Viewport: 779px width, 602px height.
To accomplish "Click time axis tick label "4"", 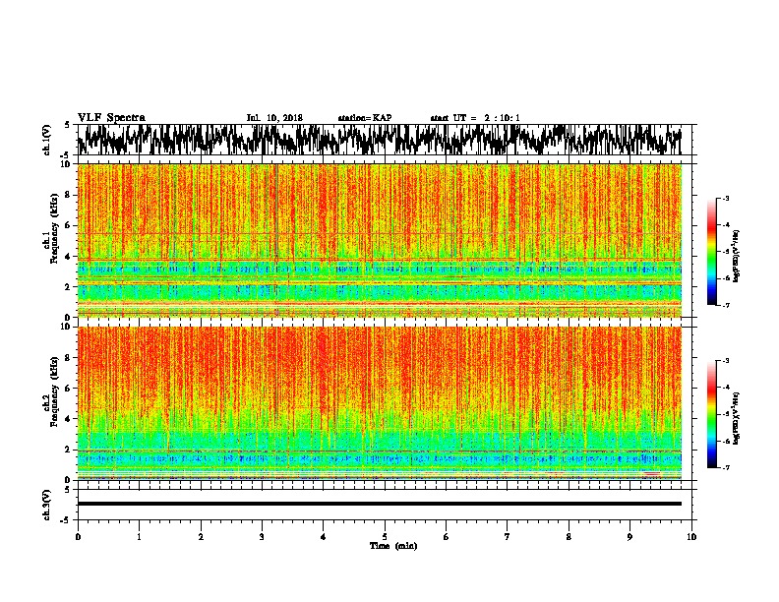I will (324, 536).
